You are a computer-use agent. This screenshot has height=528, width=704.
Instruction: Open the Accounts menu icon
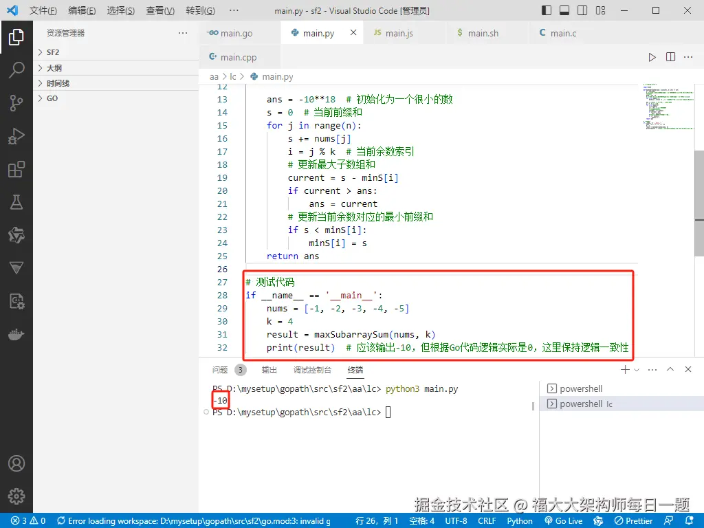[x=16, y=463]
